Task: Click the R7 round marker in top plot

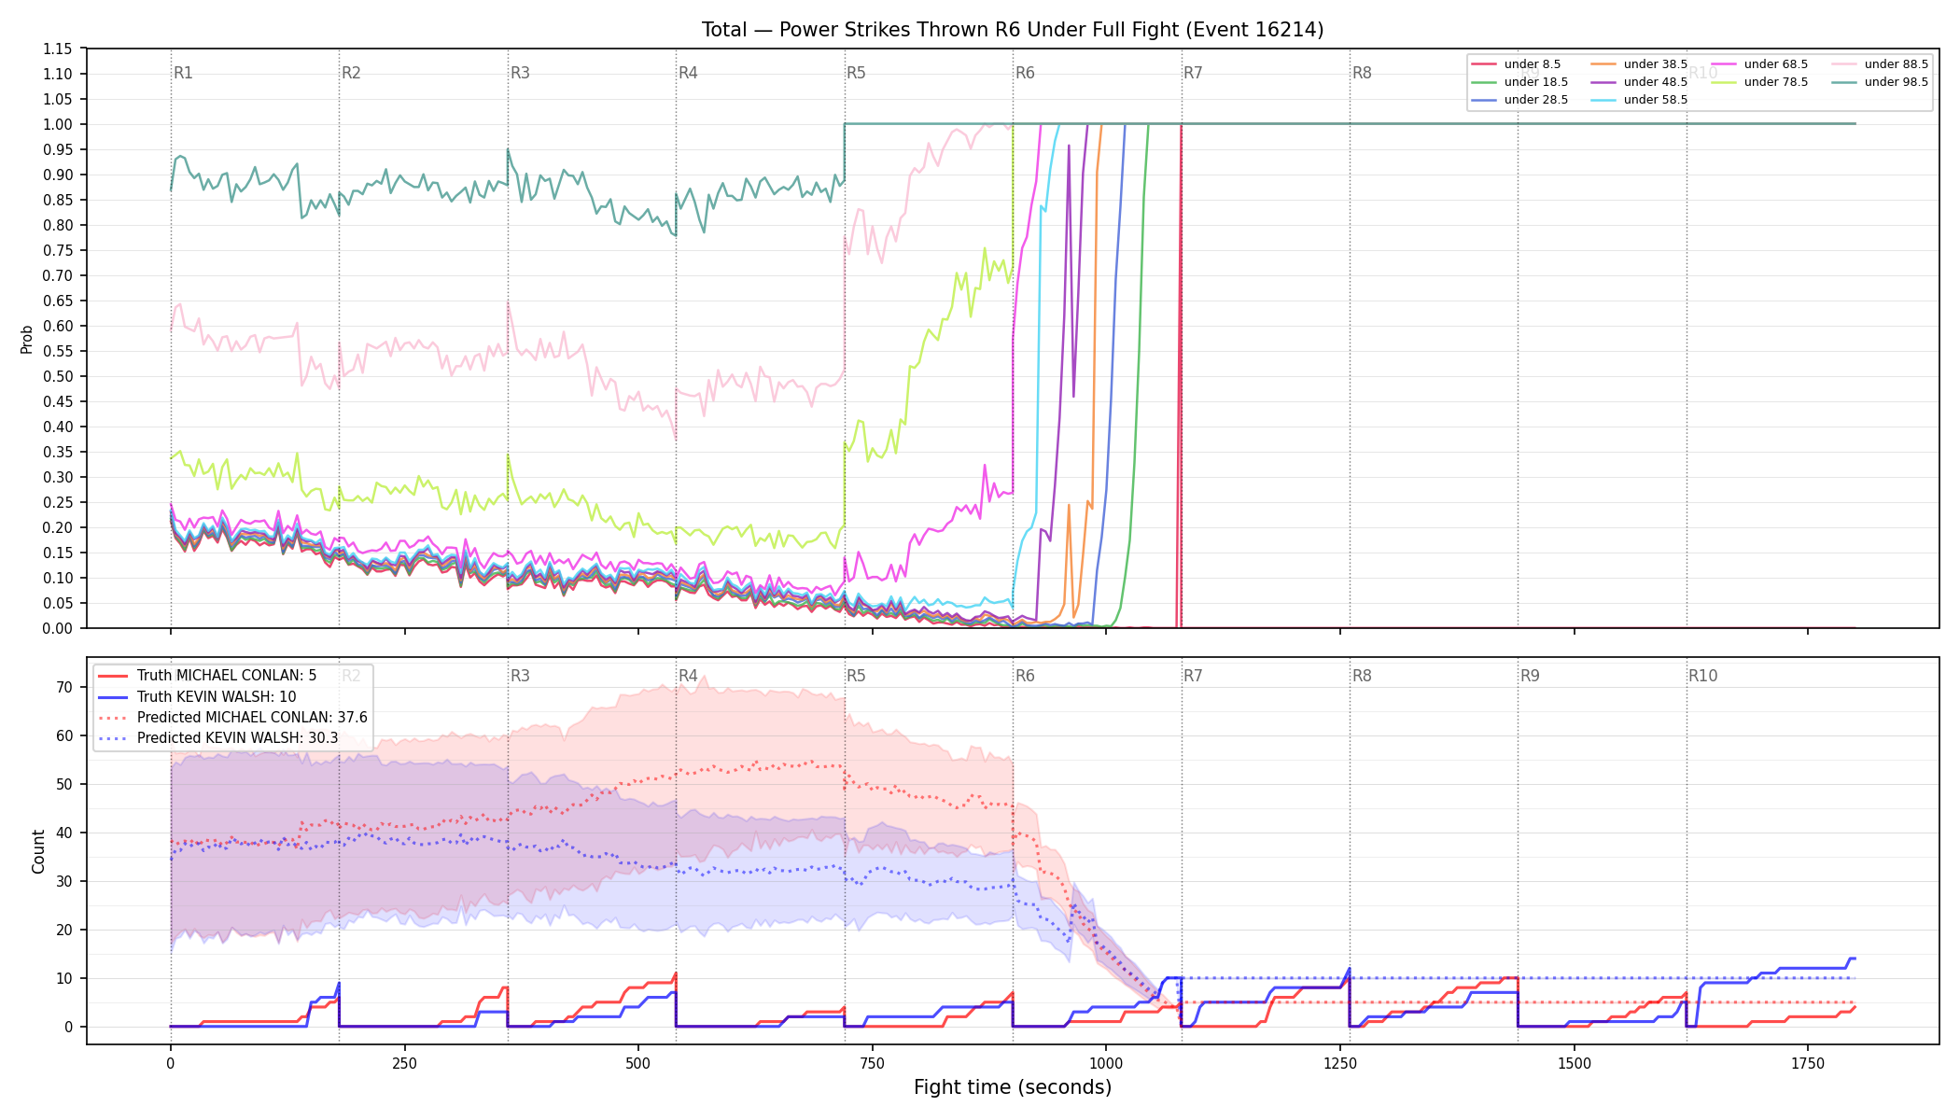Action: pos(1193,73)
